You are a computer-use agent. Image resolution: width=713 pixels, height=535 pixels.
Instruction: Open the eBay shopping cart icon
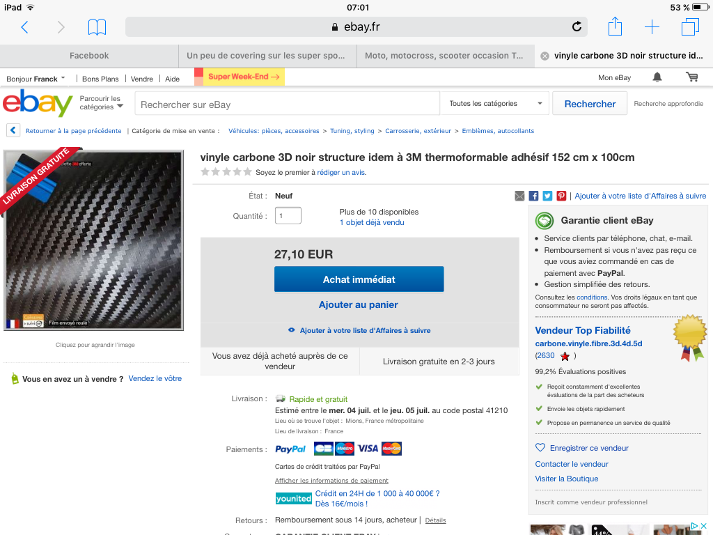point(691,77)
